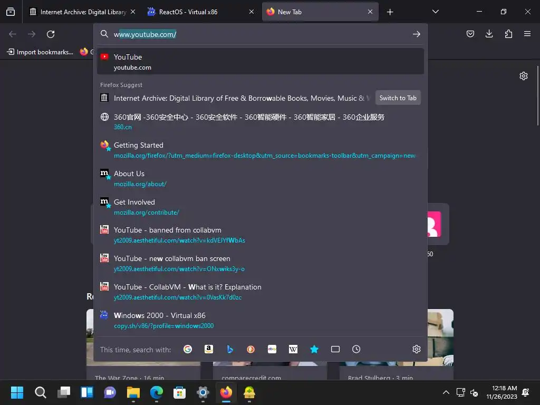Open a new tab with plus
The height and width of the screenshot is (405, 540).
(x=390, y=12)
